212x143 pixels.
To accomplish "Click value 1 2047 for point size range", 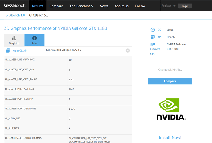I will tap(72, 109).
